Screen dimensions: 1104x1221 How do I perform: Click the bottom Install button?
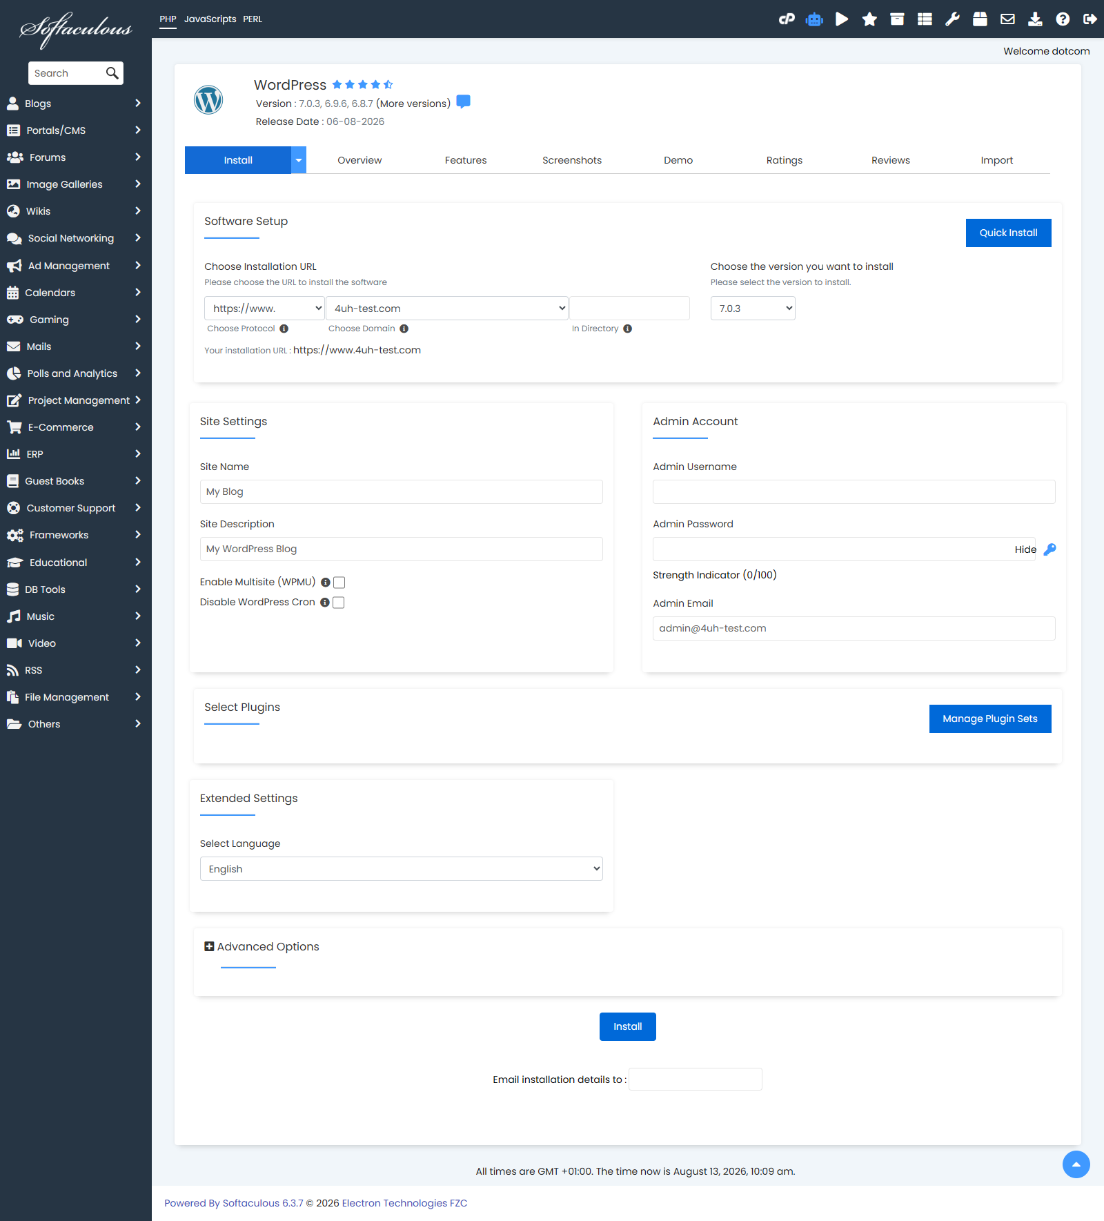coord(628,1026)
